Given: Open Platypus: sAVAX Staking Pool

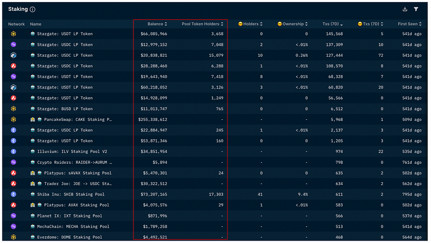Looking at the screenshot, I should pyautogui.click(x=78, y=173).
